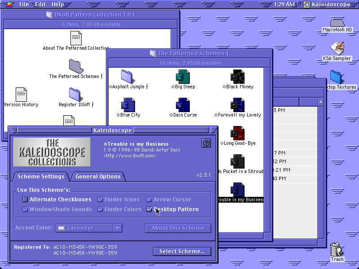Screen dimensions: 359x269
Task: Click the partially hidden document icon in DXoft window
Action: (69, 121)
